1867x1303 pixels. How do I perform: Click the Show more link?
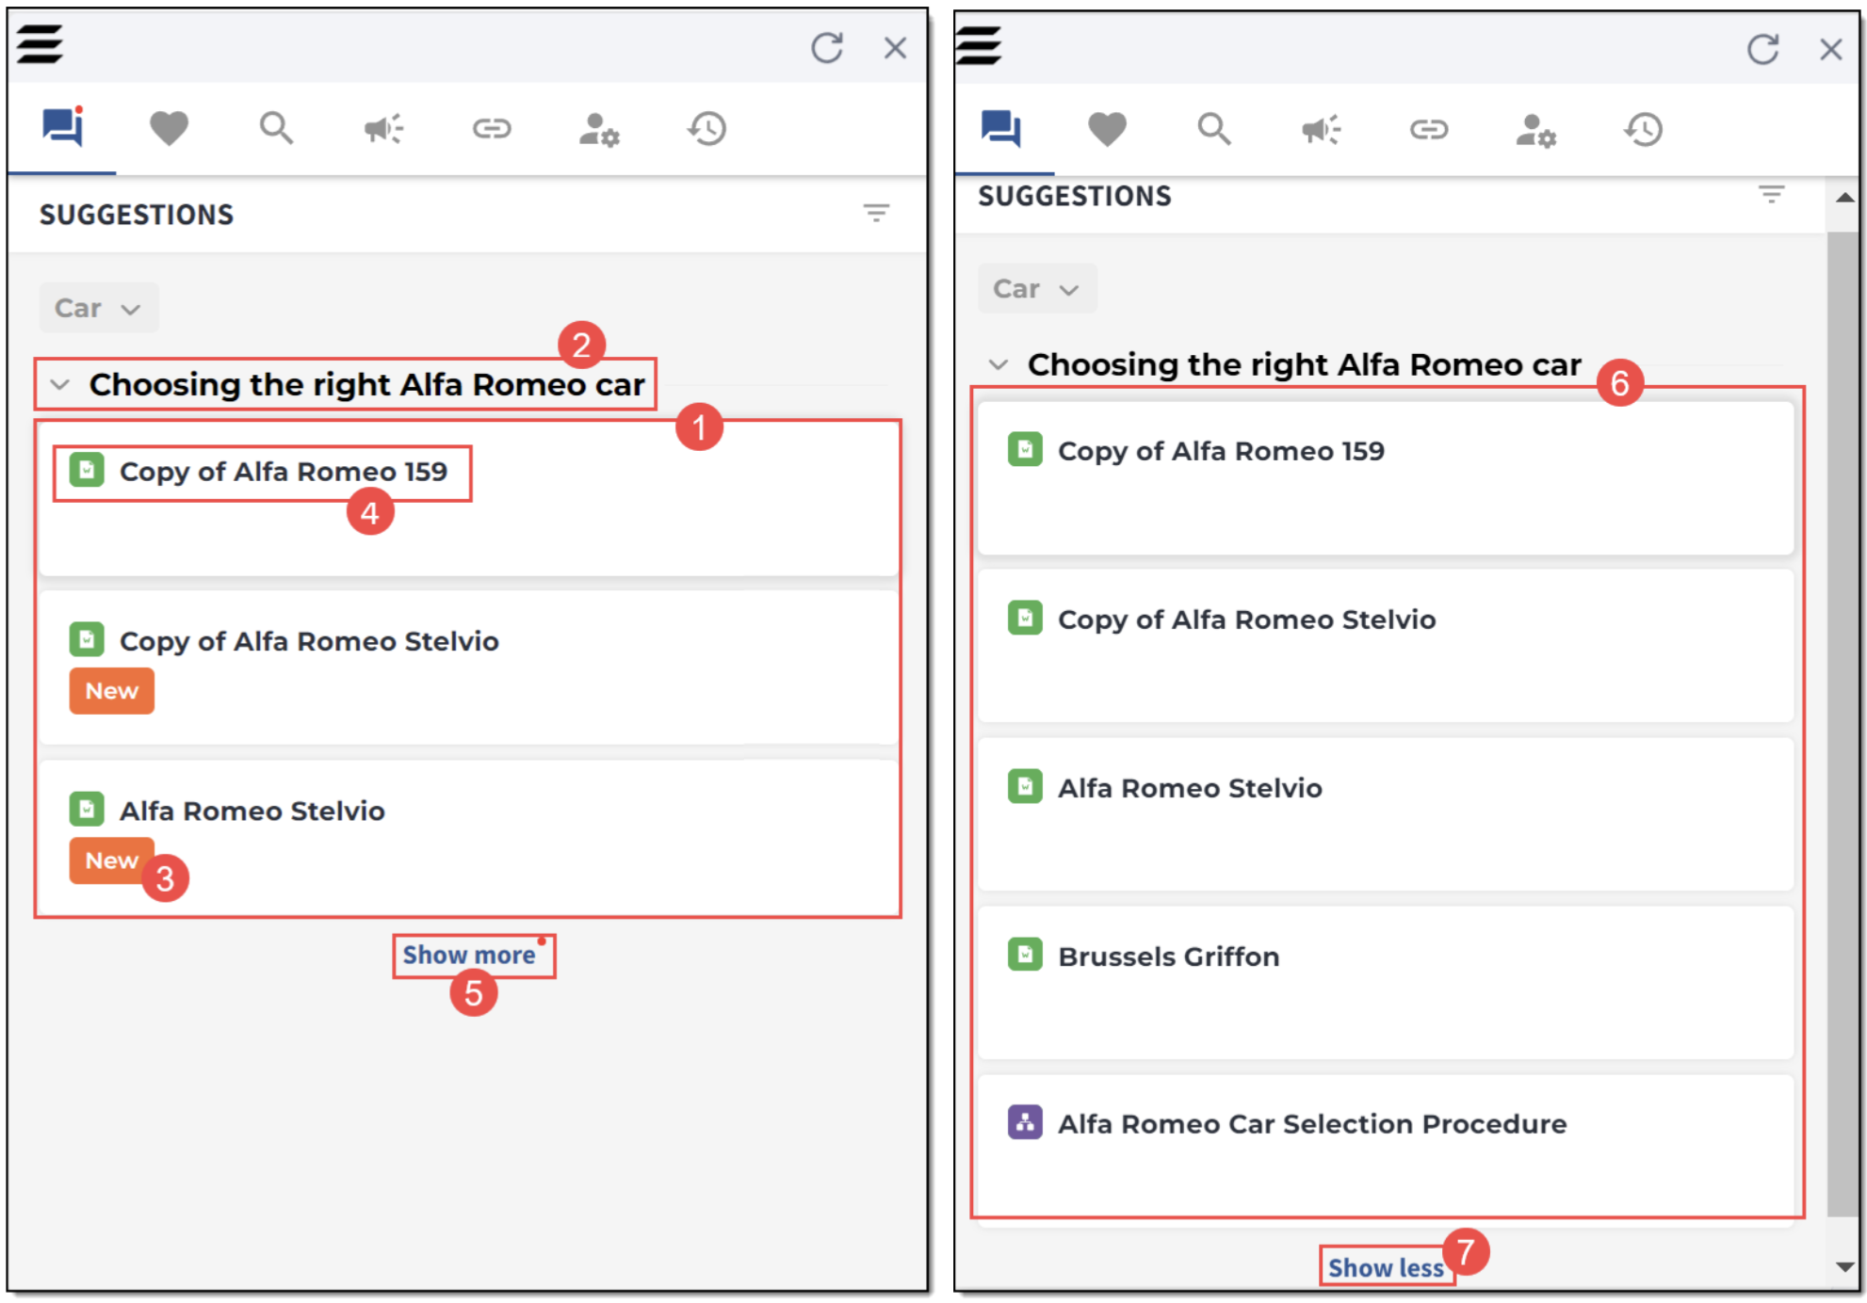click(x=469, y=955)
